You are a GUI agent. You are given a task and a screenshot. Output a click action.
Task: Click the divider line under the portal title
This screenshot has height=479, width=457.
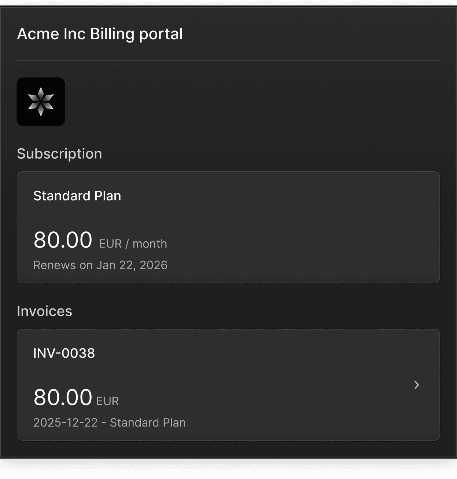tap(228, 61)
